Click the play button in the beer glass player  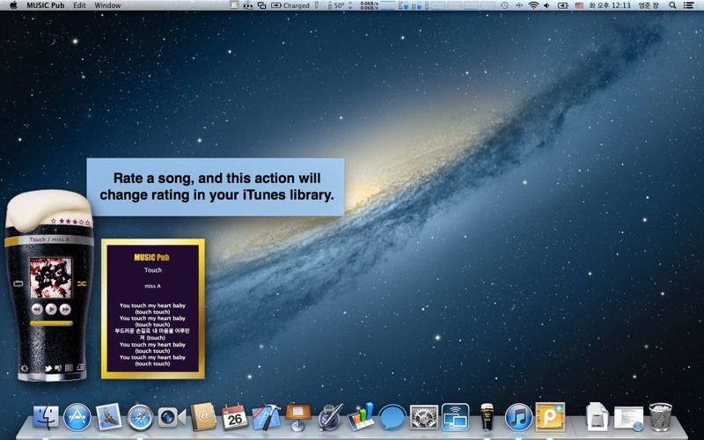pos(51,309)
